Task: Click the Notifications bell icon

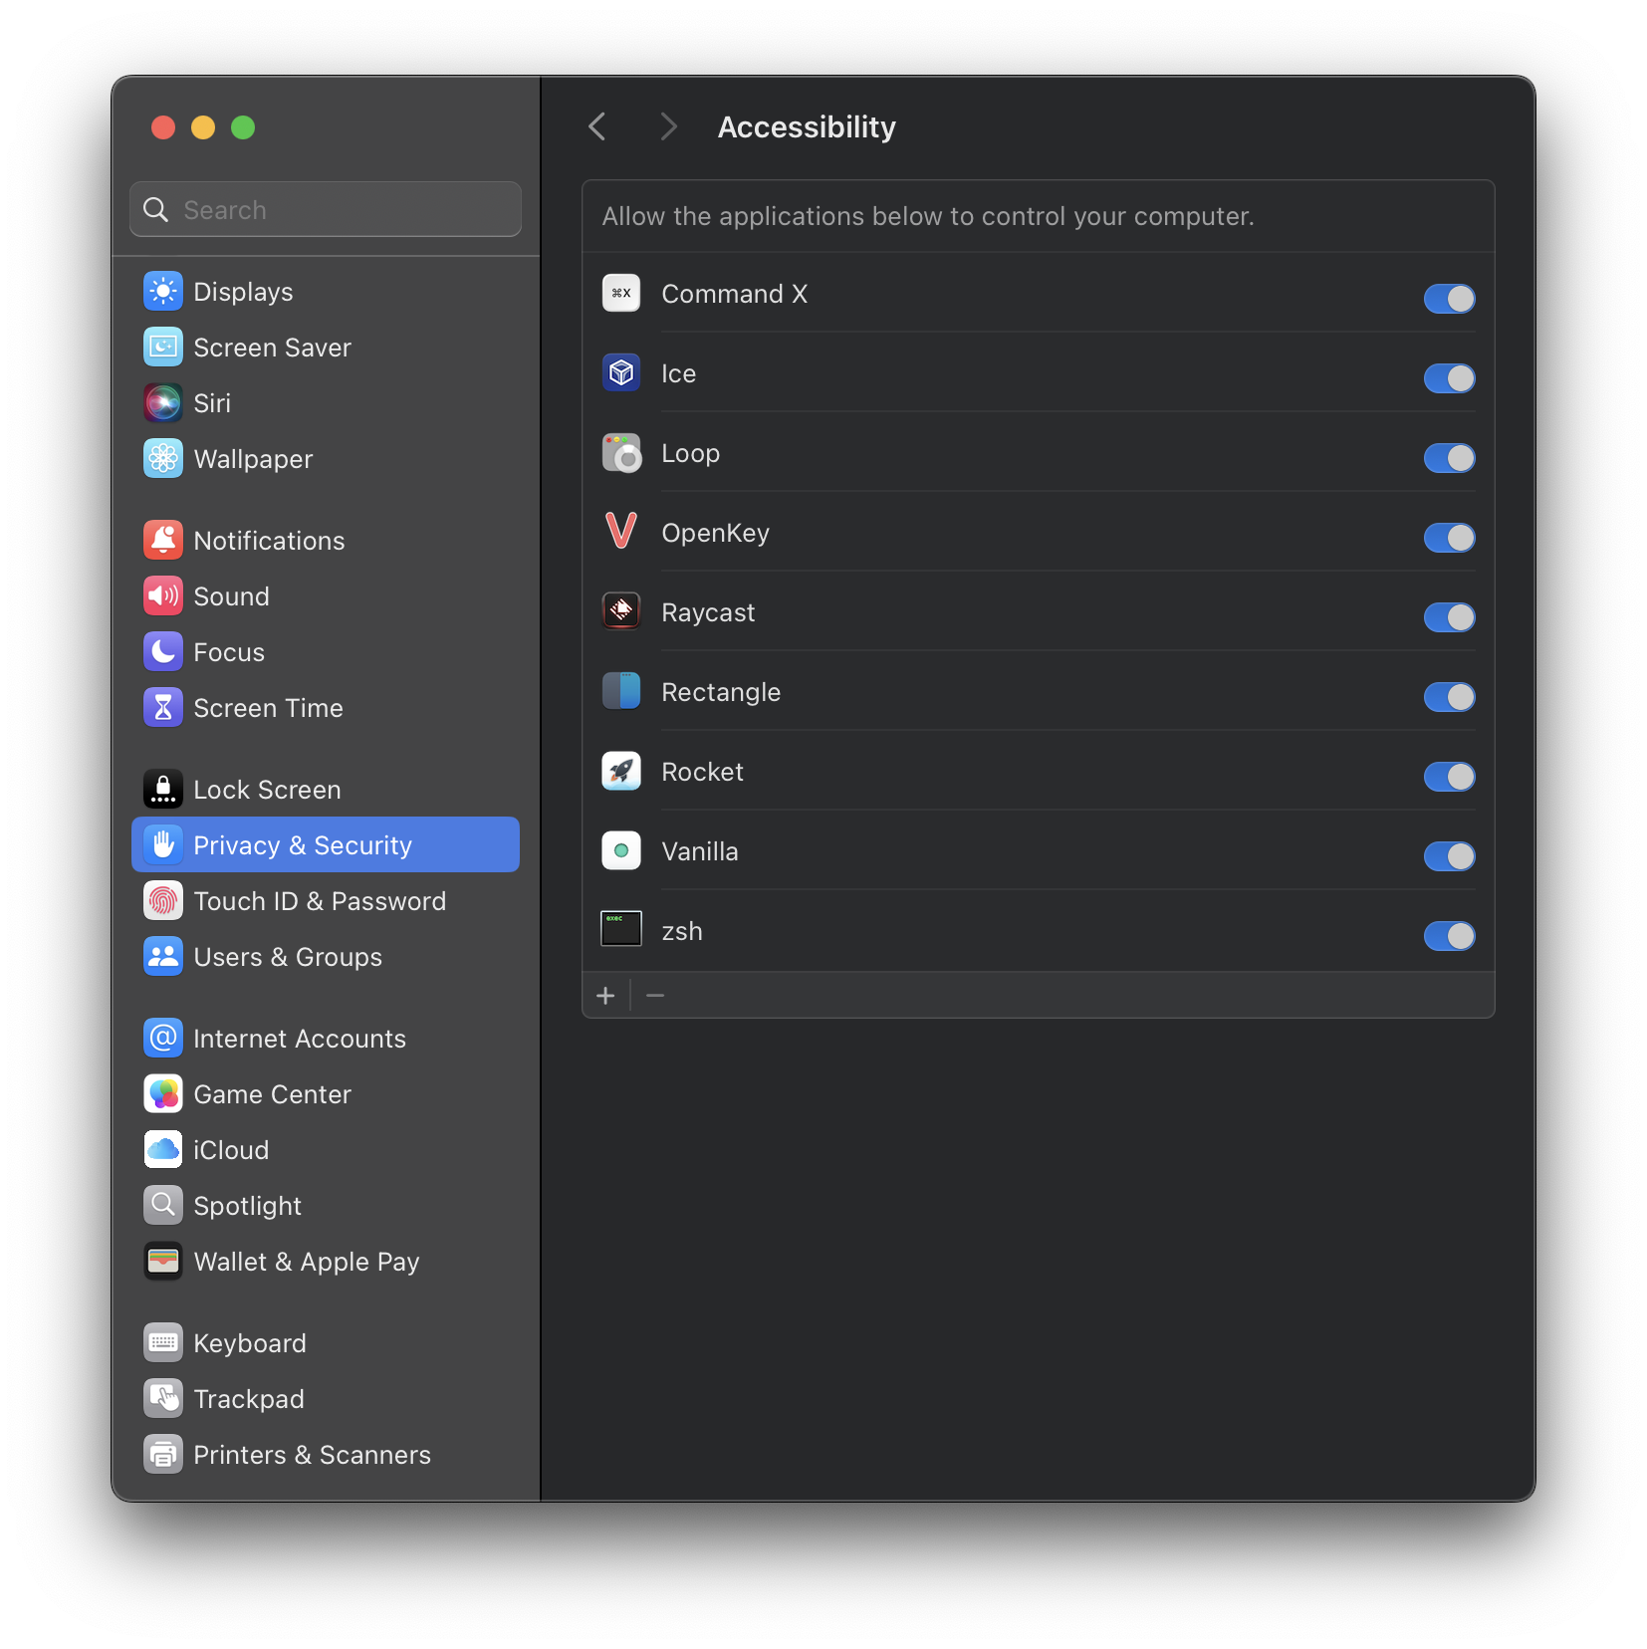Action: pos(163,541)
